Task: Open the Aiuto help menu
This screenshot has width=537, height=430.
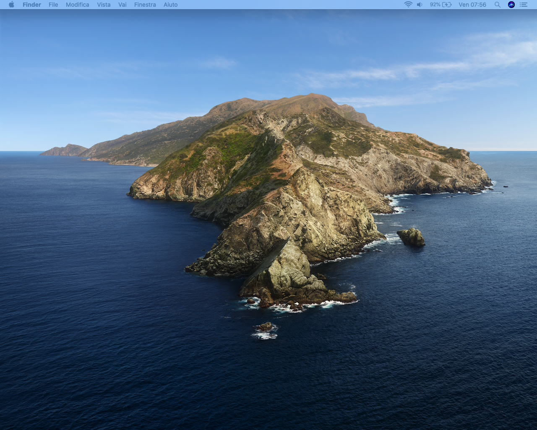Action: click(x=170, y=5)
